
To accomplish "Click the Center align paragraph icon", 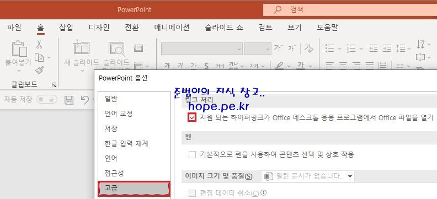I will tap(343, 66).
